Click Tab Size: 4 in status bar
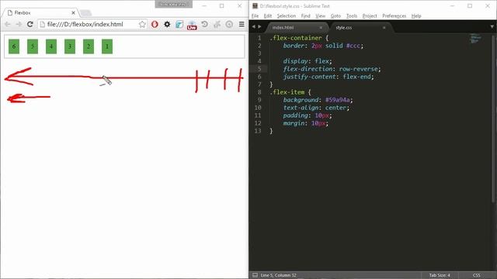The image size is (497, 279). point(440,275)
